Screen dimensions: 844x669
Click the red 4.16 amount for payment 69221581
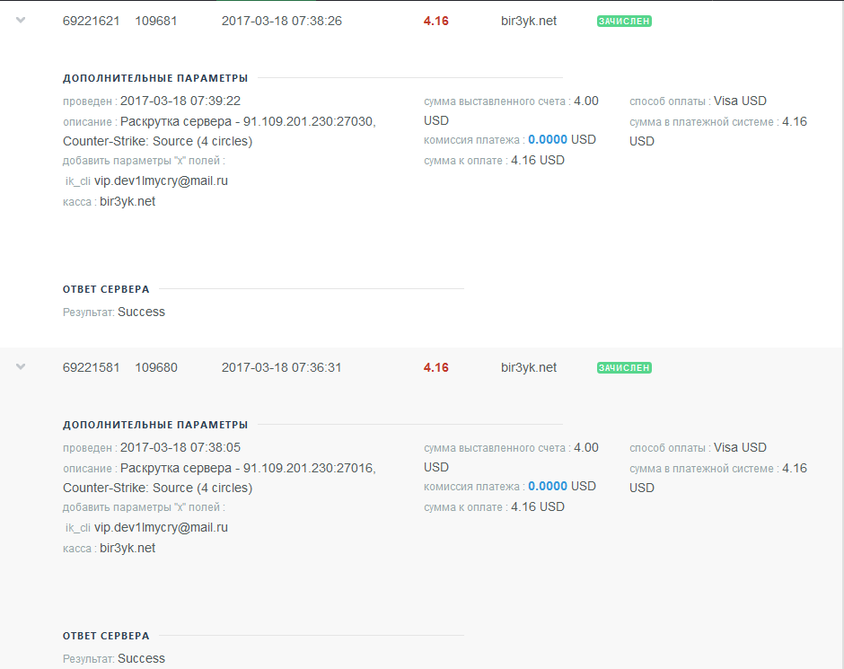pos(436,367)
